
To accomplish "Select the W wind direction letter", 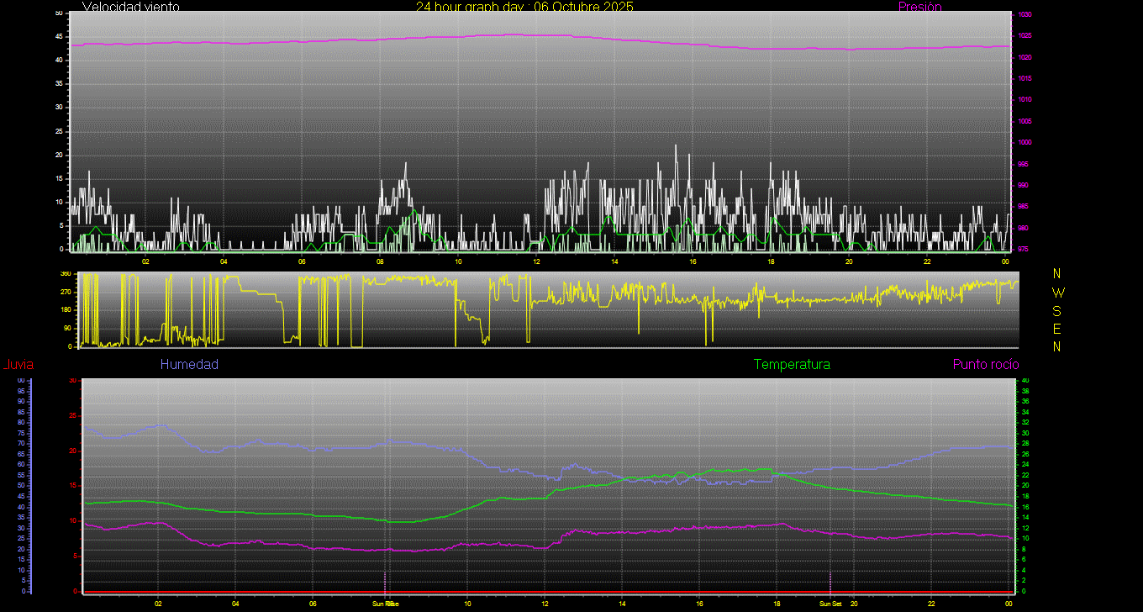I will click(x=1057, y=293).
